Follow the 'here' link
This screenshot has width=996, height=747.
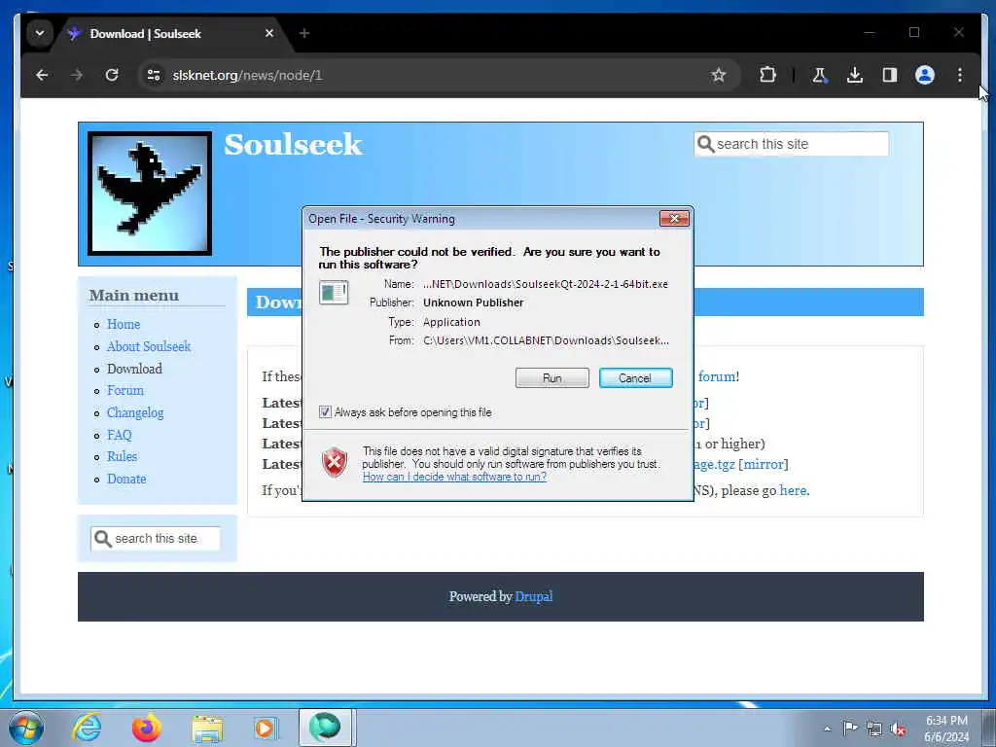point(794,490)
